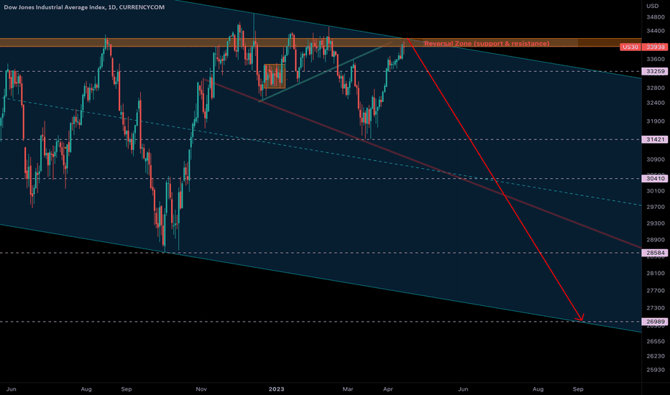Click the 27300 price axis value

656,308
